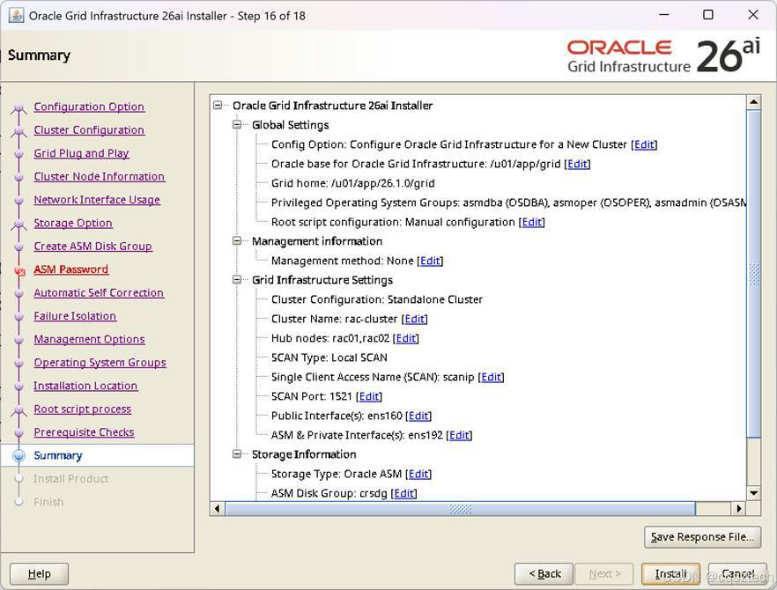
Task: Click the vertical scrollbar thumb
Action: [753, 274]
